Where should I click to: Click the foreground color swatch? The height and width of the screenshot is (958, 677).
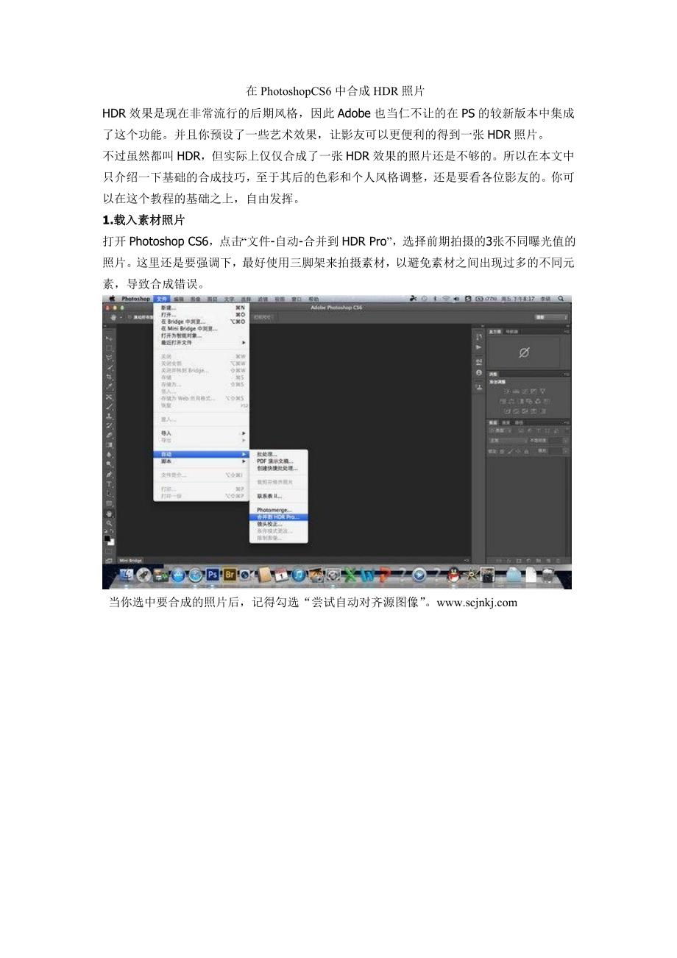pyautogui.click(x=107, y=539)
